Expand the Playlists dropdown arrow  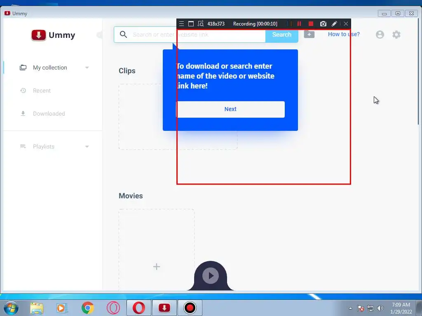point(87,147)
